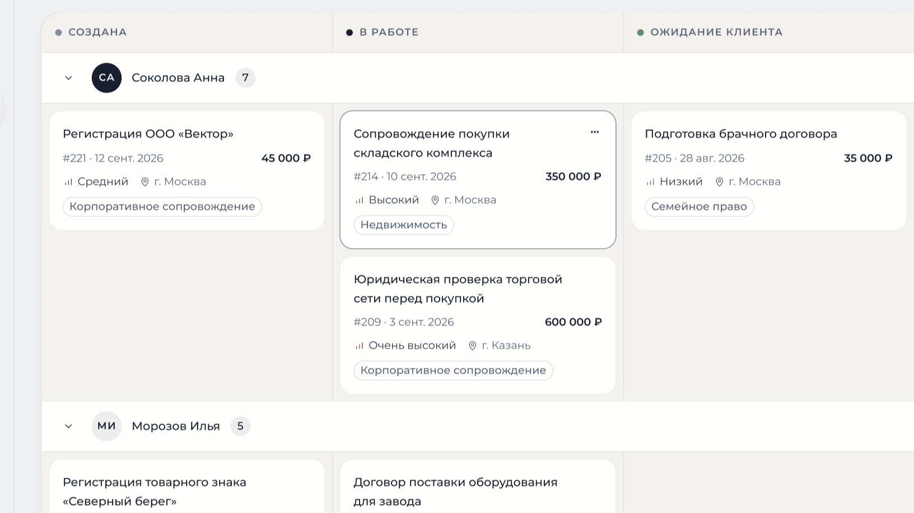The width and height of the screenshot is (914, 513).
Task: Click the priority bars icon next to Низкий
Action: coord(650,182)
